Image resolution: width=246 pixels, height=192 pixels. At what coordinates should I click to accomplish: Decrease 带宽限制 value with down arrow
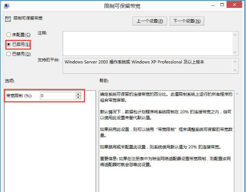[78, 97]
